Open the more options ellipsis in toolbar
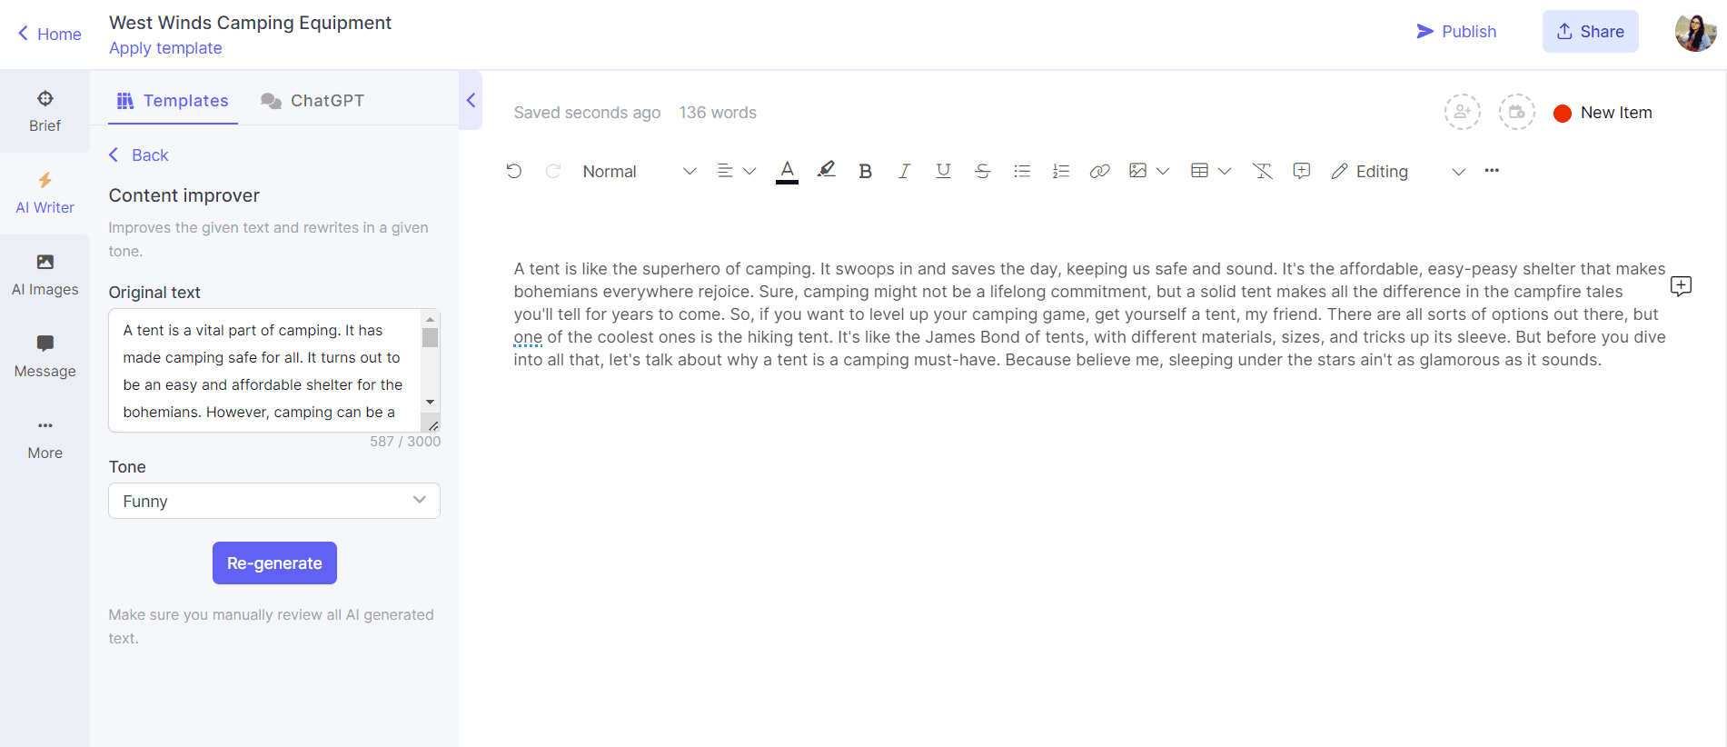This screenshot has height=747, width=1727. 1492,170
